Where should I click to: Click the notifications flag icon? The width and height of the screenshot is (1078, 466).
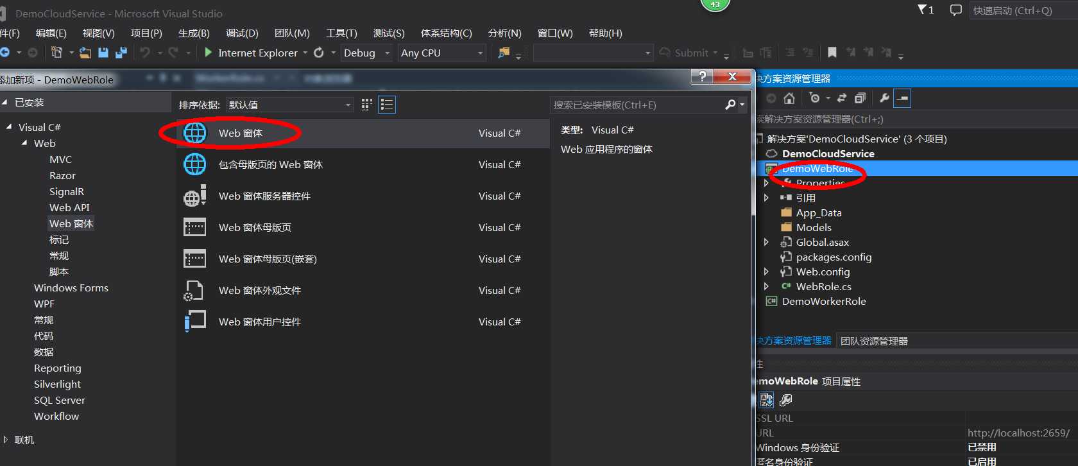tap(922, 10)
